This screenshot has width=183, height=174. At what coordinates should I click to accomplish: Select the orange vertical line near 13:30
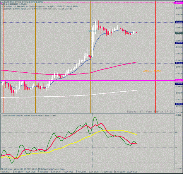point(35,57)
